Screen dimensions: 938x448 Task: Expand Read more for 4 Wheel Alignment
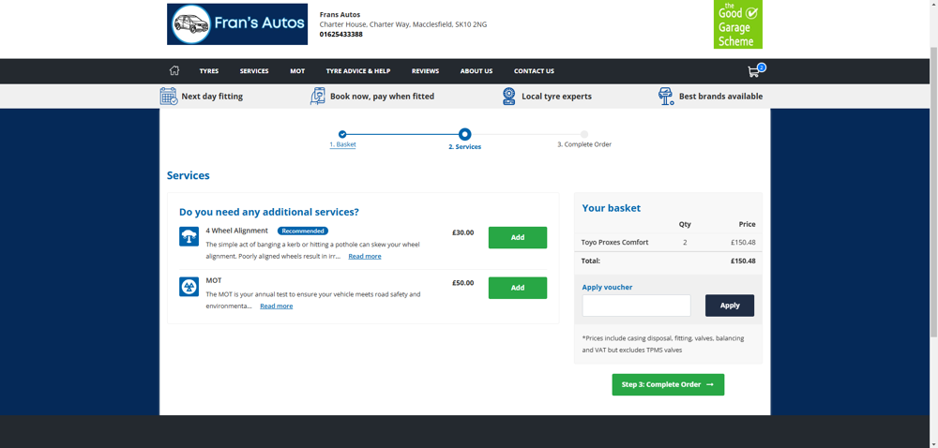(x=365, y=256)
